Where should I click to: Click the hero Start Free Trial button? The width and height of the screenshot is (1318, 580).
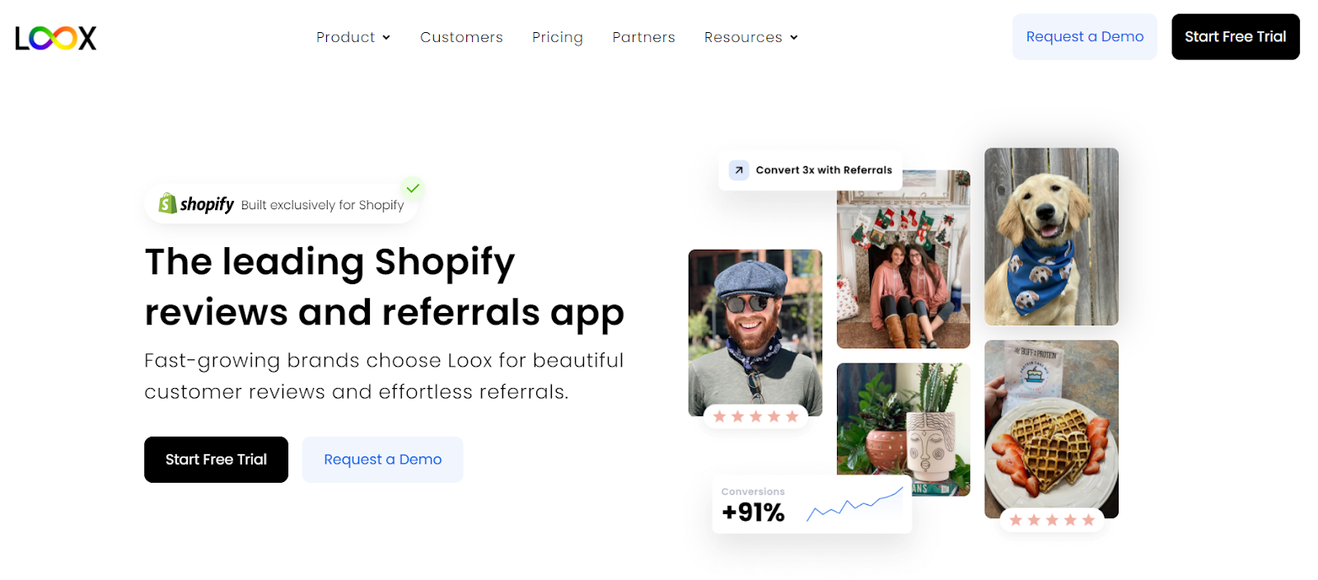(216, 460)
